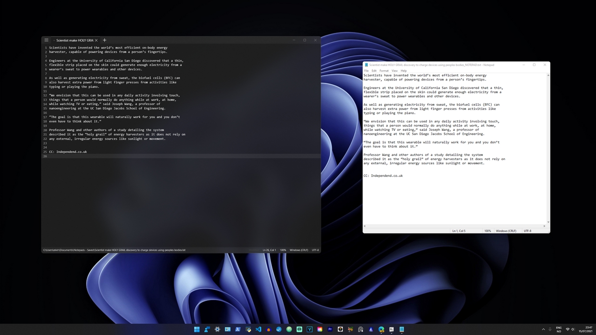Viewport: 596px width, 335px height.
Task: Open the Format menu in classic Notepad
Action: coord(384,71)
